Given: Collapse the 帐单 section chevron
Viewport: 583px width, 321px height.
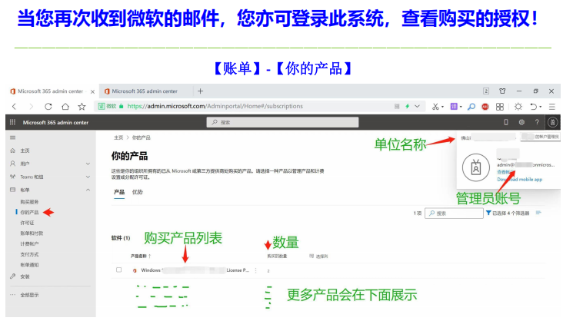Looking at the screenshot, I should click(88, 190).
